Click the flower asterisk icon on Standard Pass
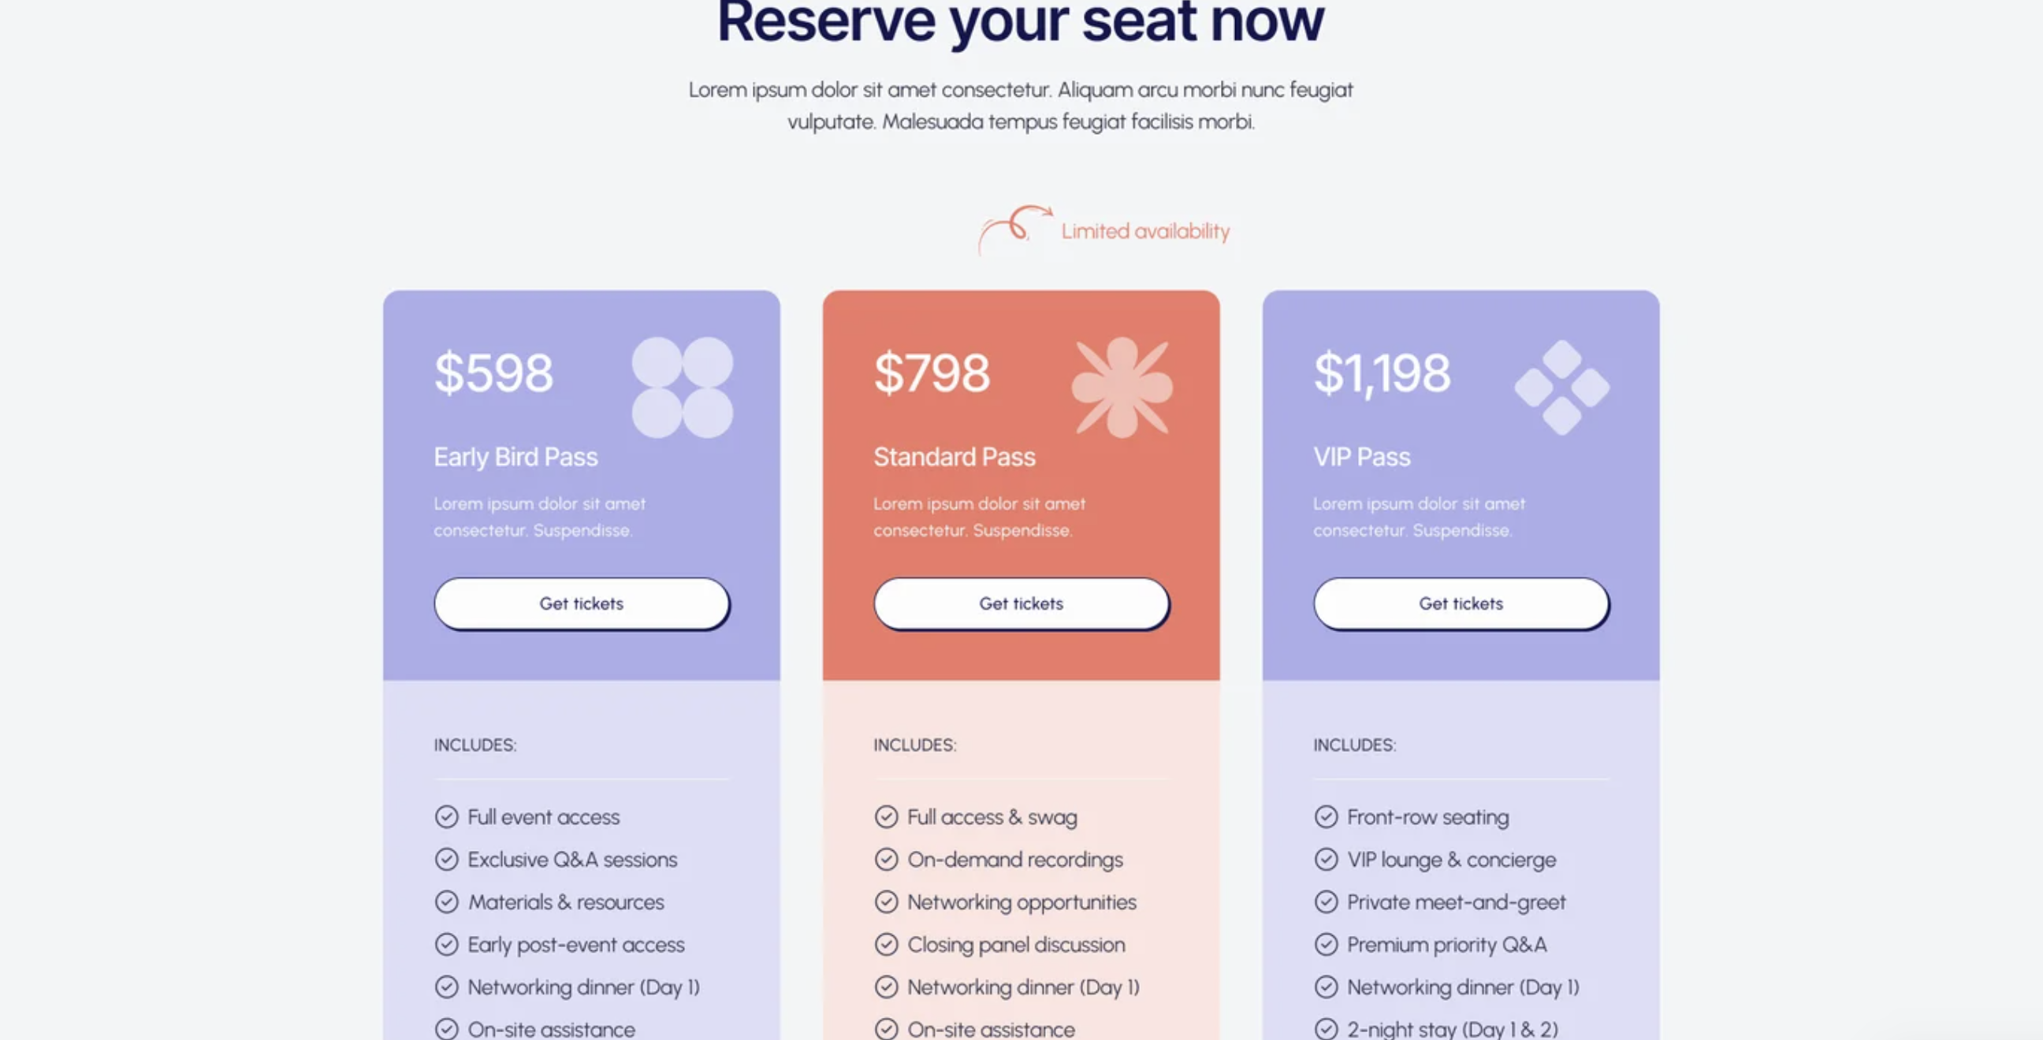 coord(1122,388)
